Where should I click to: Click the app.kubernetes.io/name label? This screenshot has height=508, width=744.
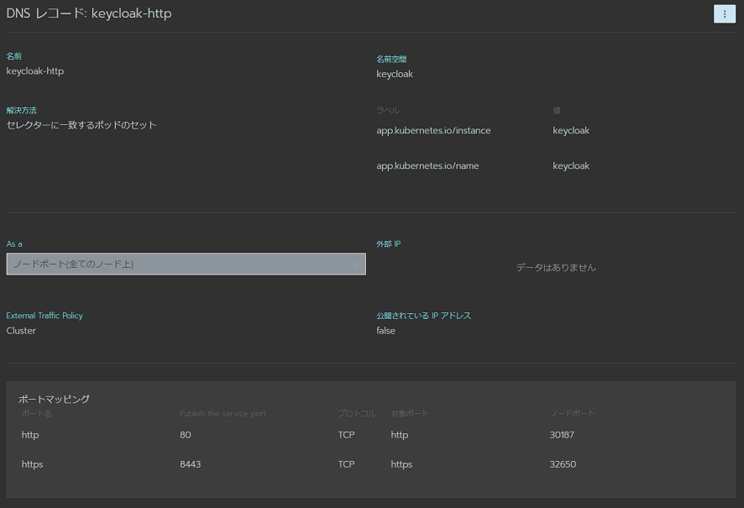(x=427, y=166)
